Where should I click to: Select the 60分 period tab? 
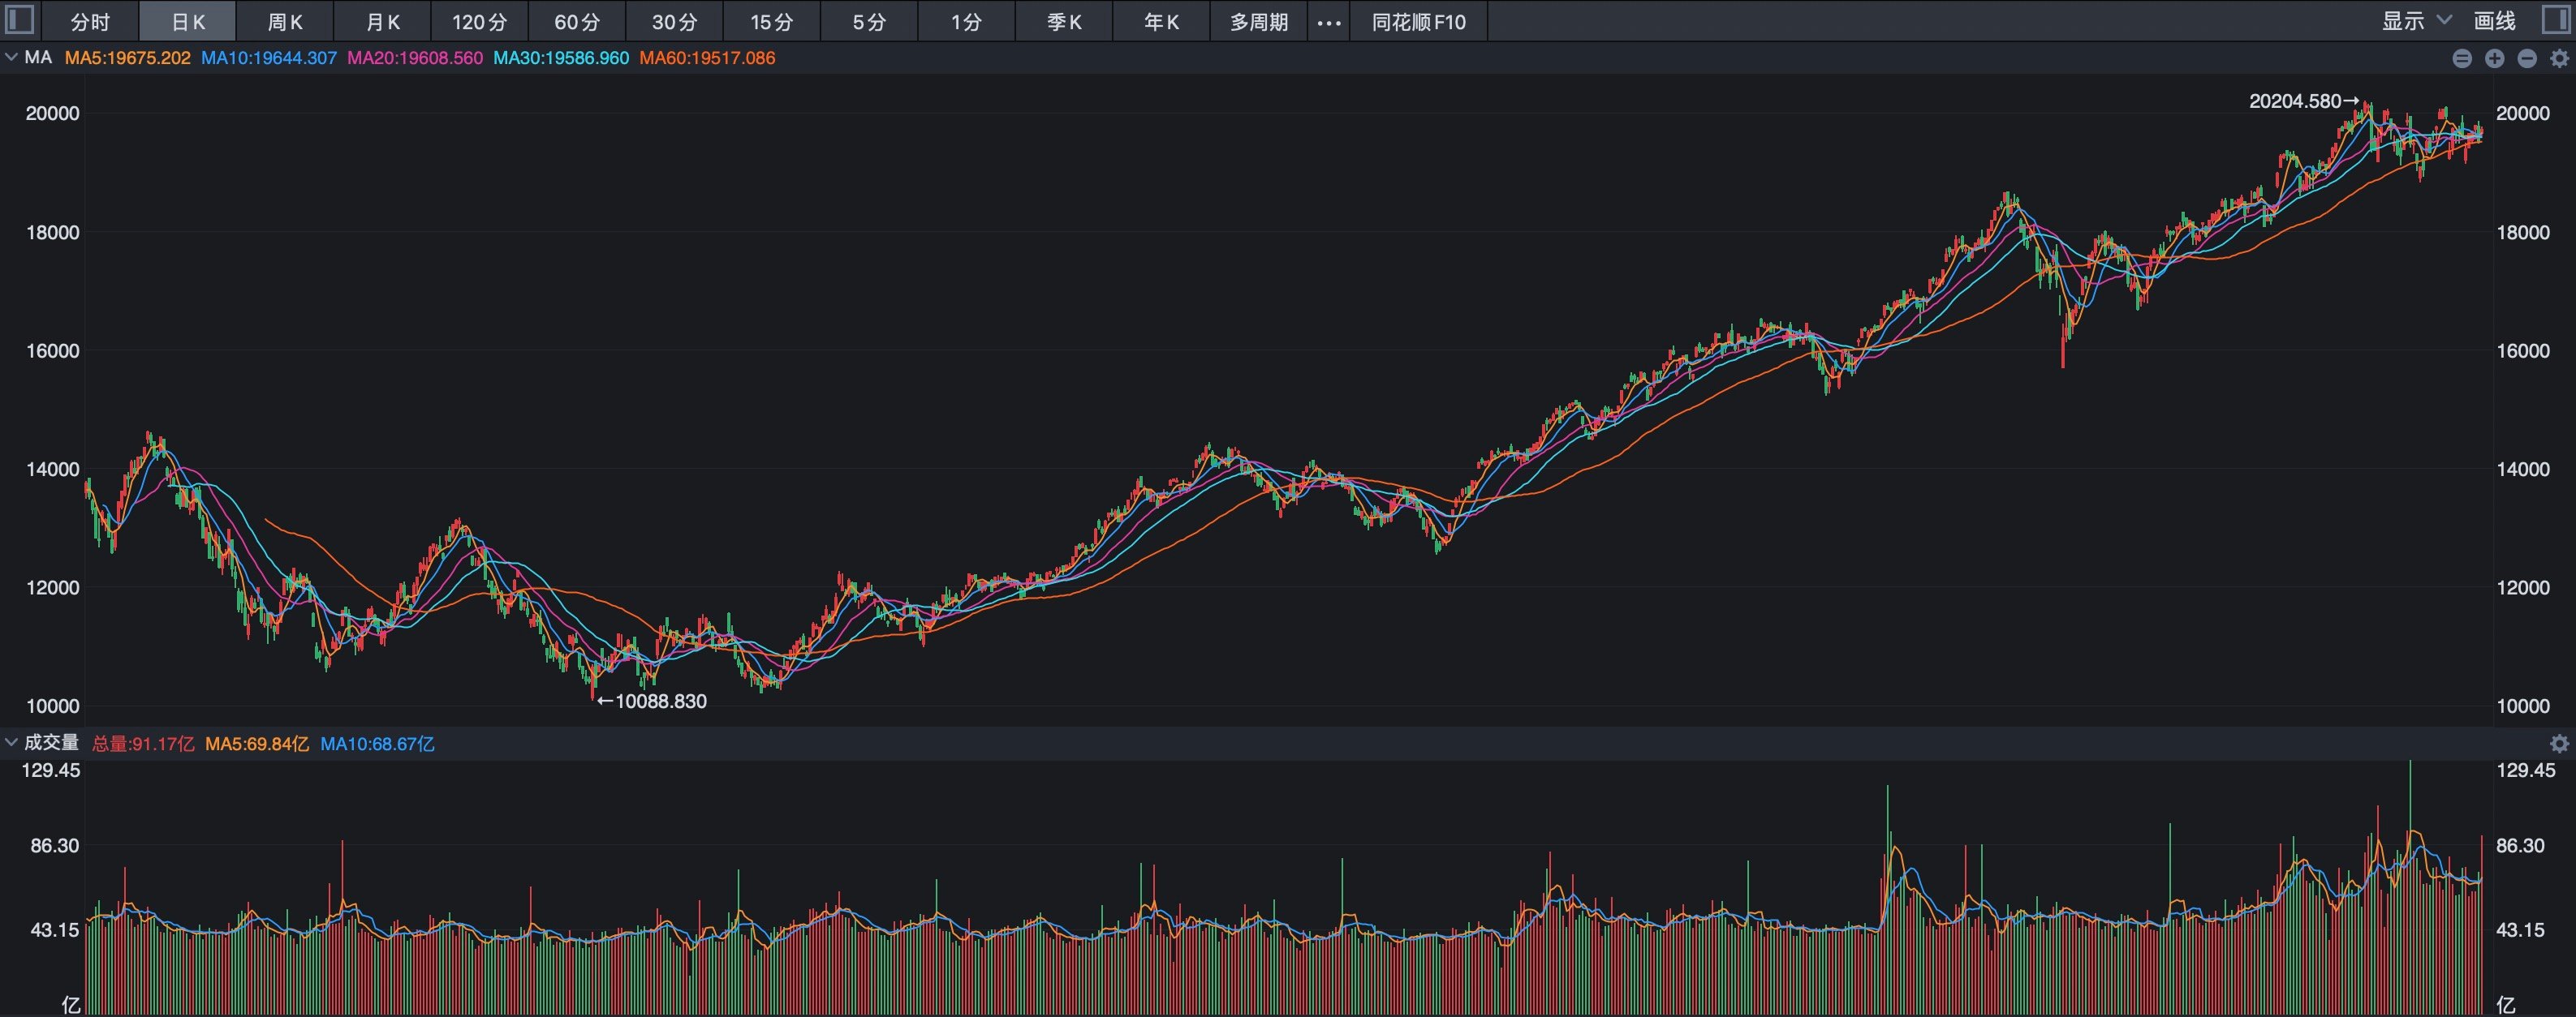tap(577, 21)
